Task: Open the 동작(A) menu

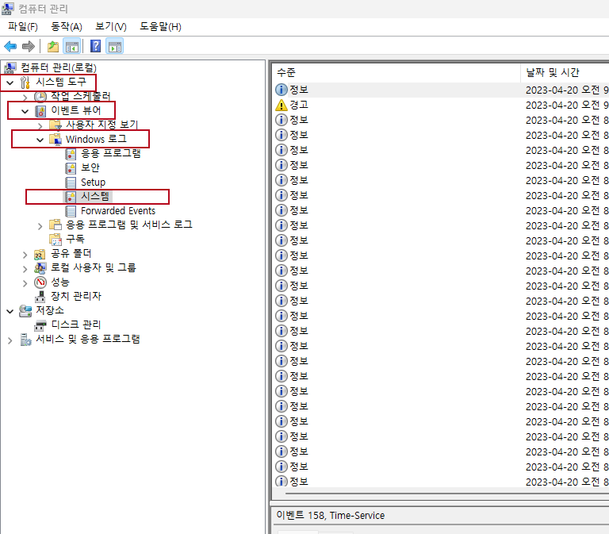Action: [x=67, y=27]
